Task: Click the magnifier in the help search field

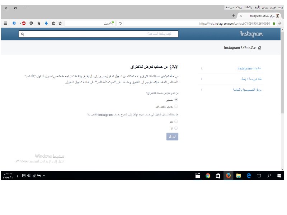Action: click(23, 34)
